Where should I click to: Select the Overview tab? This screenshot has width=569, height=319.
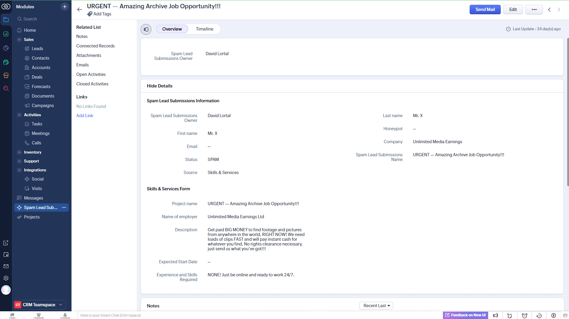tap(172, 29)
